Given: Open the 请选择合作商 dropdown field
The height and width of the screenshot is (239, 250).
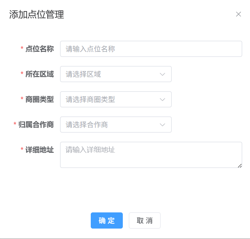Looking at the screenshot, I should click(x=111, y=125).
